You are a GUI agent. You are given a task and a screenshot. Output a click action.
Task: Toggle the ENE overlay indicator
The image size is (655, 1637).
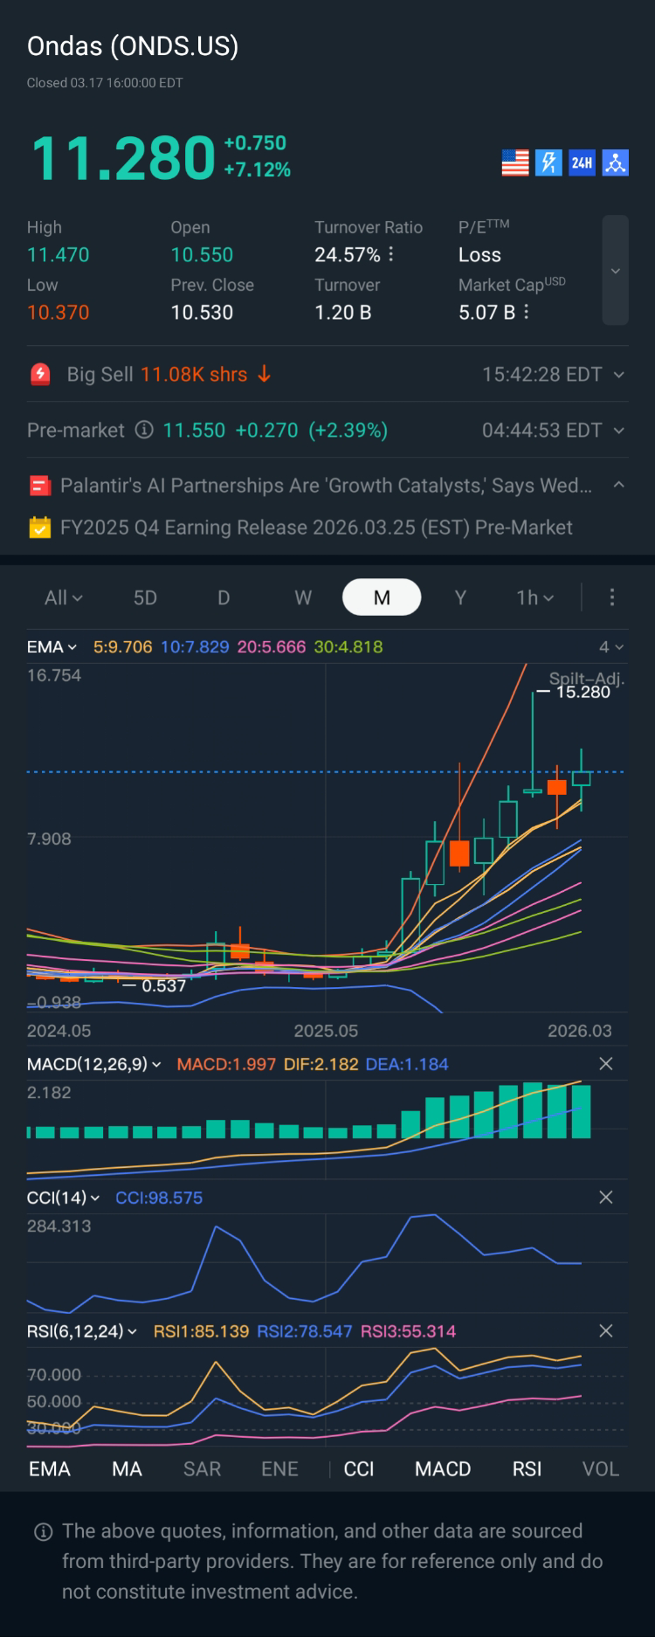279,1469
